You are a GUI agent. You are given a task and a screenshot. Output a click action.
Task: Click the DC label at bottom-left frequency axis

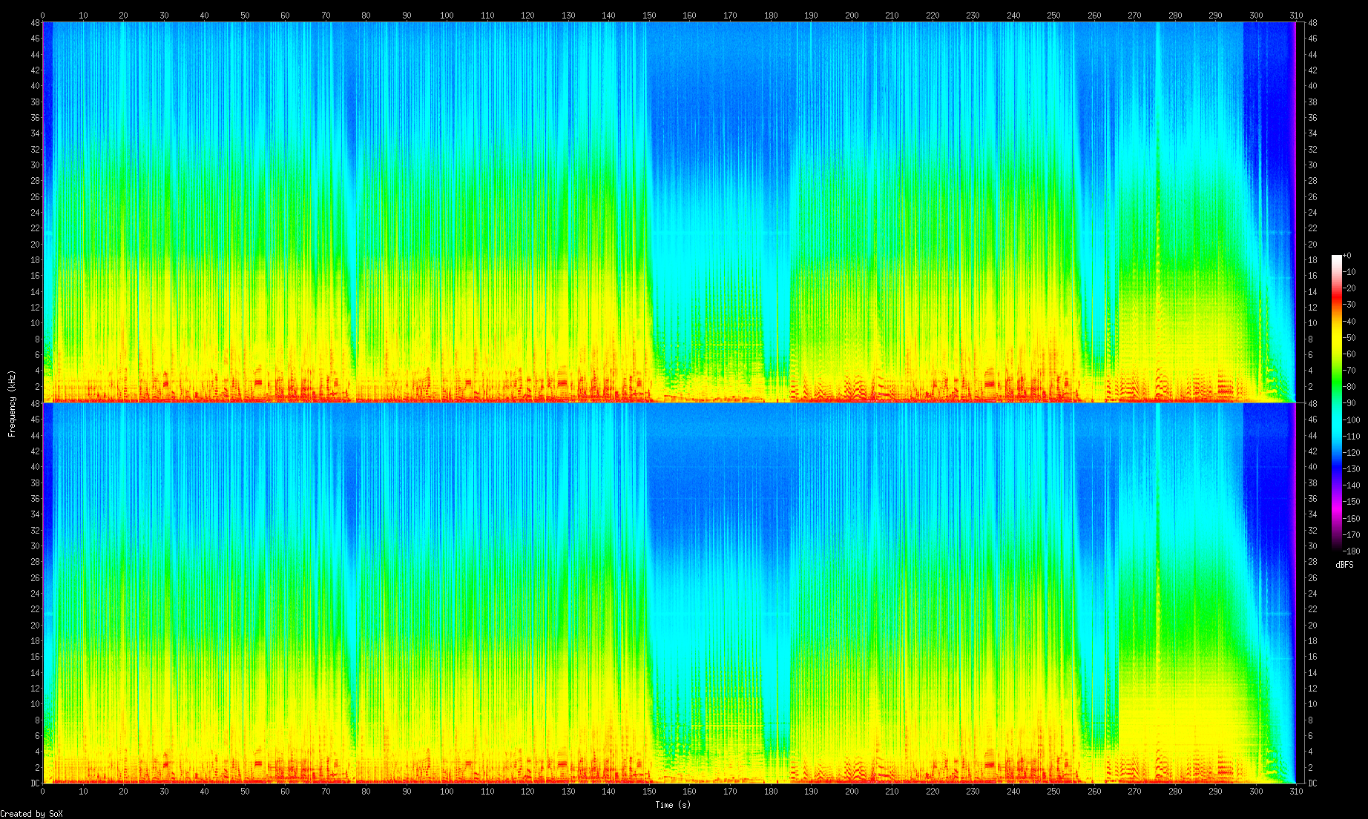pos(35,783)
